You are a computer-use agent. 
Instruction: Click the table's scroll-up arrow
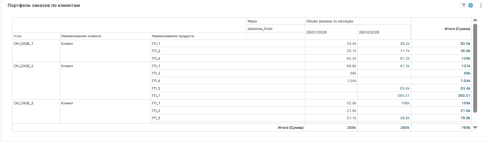pos(475,20)
